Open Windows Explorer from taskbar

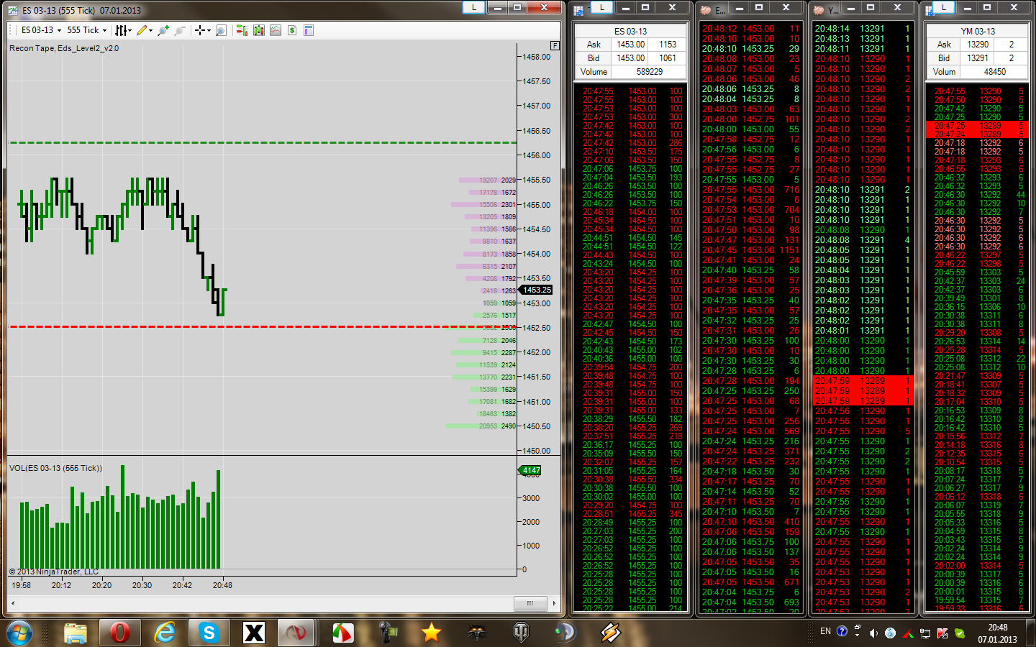76,633
